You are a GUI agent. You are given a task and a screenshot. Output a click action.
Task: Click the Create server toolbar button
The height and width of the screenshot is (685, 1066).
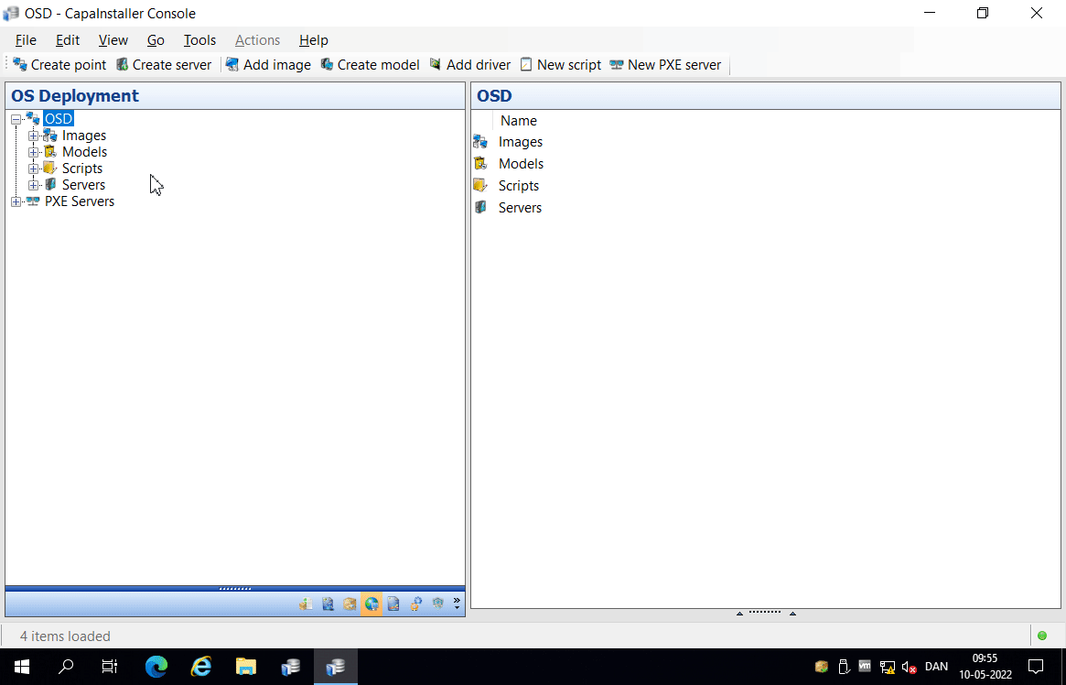point(164,65)
